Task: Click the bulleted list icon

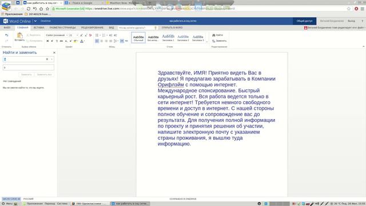Action: pyautogui.click(x=97, y=35)
